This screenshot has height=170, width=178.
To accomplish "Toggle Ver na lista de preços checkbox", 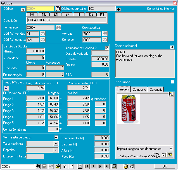I will (x=56, y=137).
